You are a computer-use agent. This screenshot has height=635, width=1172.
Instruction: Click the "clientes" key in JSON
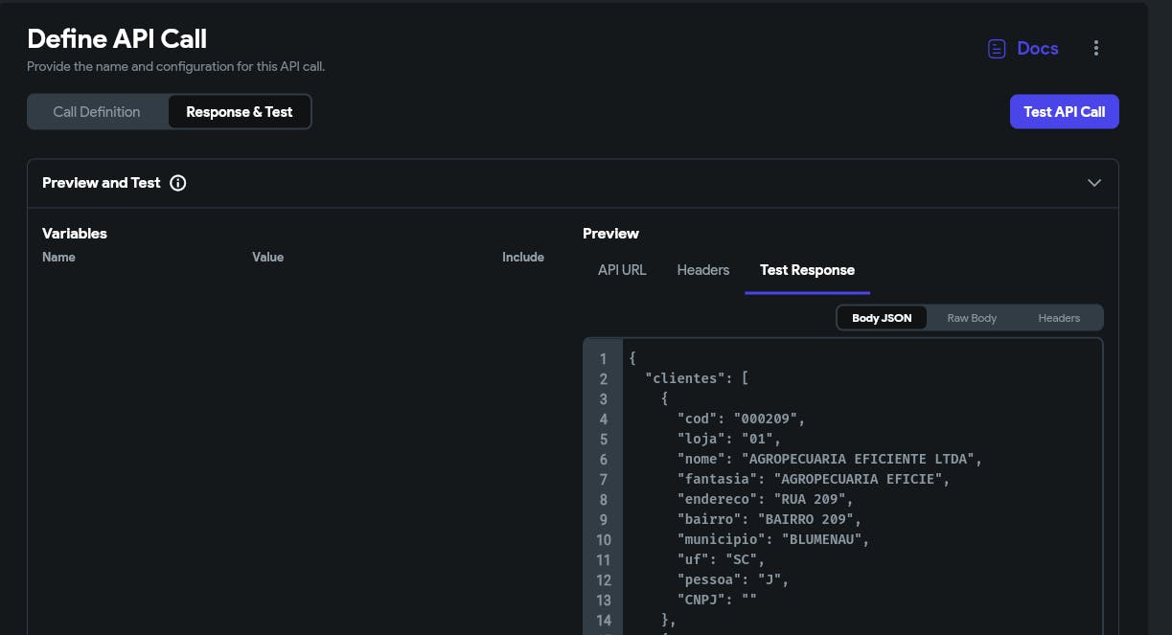(685, 378)
